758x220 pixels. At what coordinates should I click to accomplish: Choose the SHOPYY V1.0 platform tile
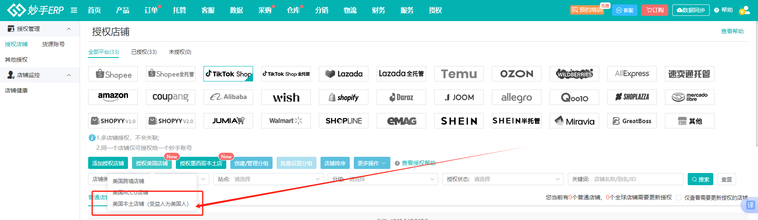click(113, 121)
